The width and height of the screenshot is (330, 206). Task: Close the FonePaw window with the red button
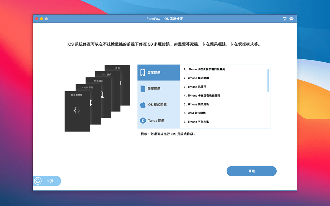click(x=37, y=19)
